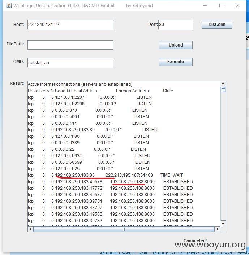
Task: Close the WebLogic exploit window
Action: click(x=238, y=5)
